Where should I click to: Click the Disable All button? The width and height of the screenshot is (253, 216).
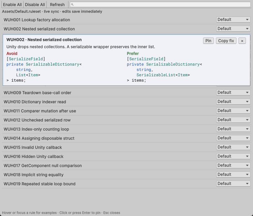coord(35,4)
